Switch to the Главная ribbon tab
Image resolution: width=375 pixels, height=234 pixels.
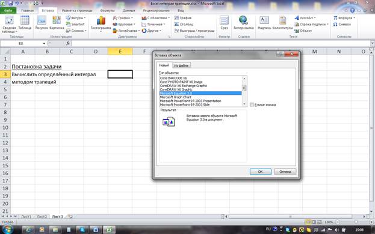(28, 10)
